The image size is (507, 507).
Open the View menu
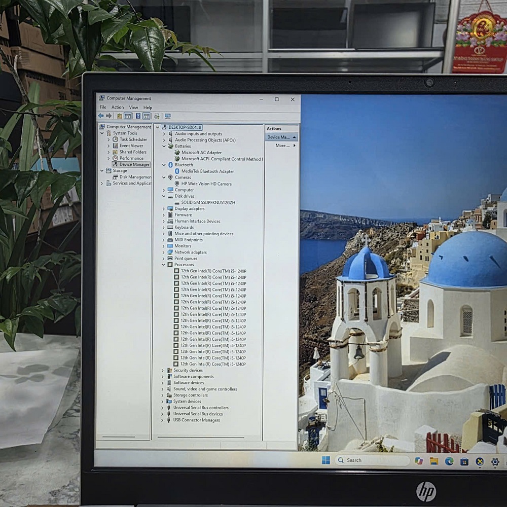click(133, 107)
